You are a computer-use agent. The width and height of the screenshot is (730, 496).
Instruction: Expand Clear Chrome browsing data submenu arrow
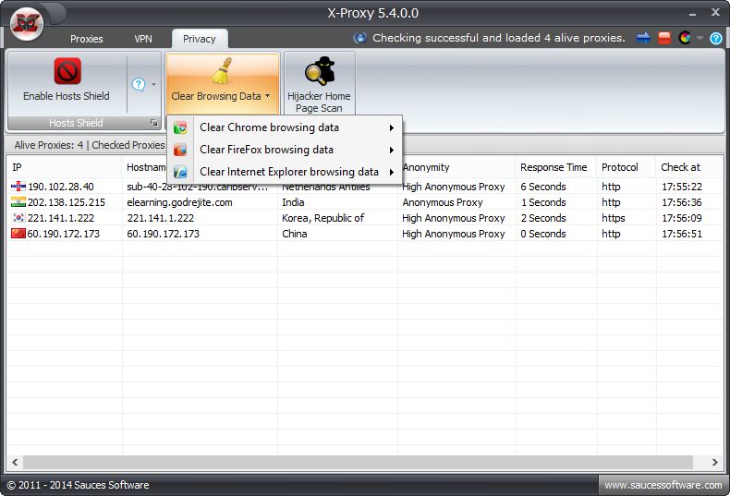pos(392,127)
